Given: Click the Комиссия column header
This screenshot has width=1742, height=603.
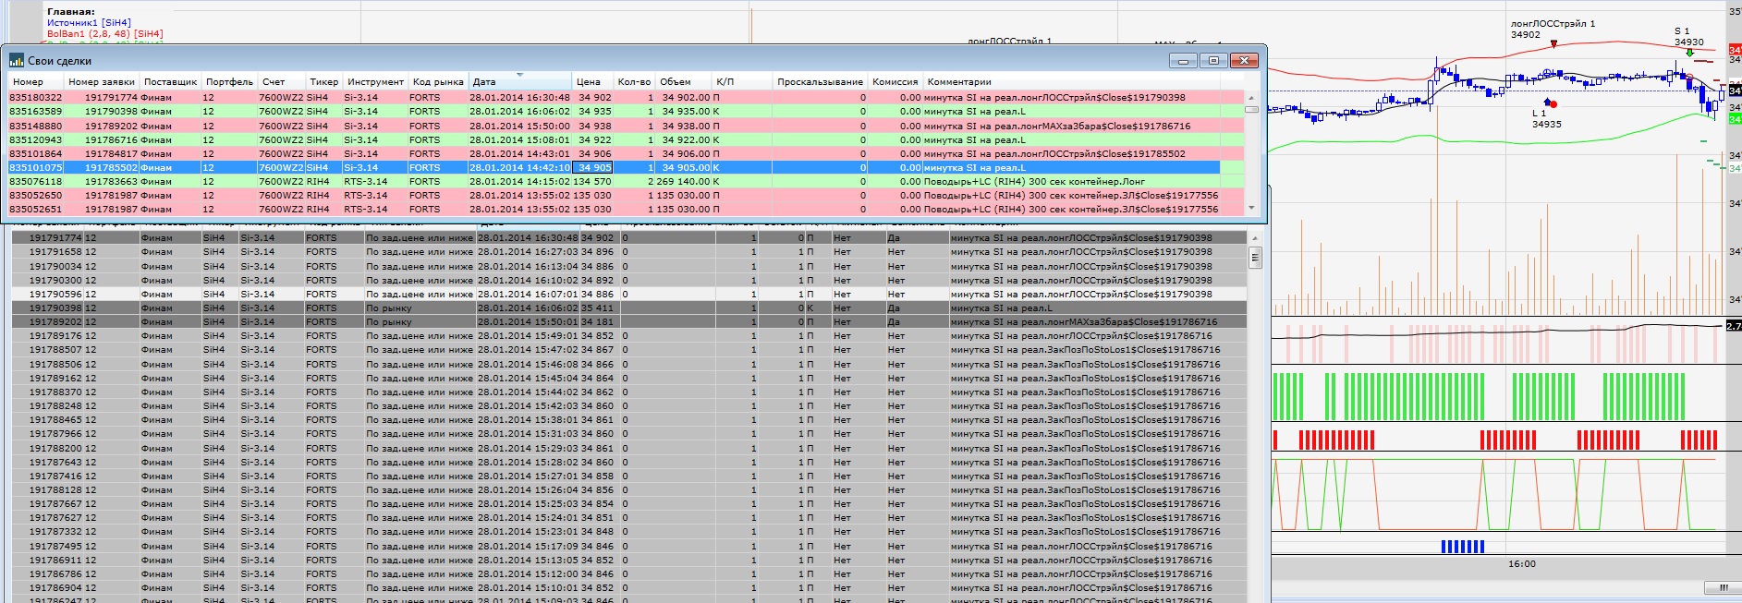Looking at the screenshot, I should pyautogui.click(x=895, y=81).
